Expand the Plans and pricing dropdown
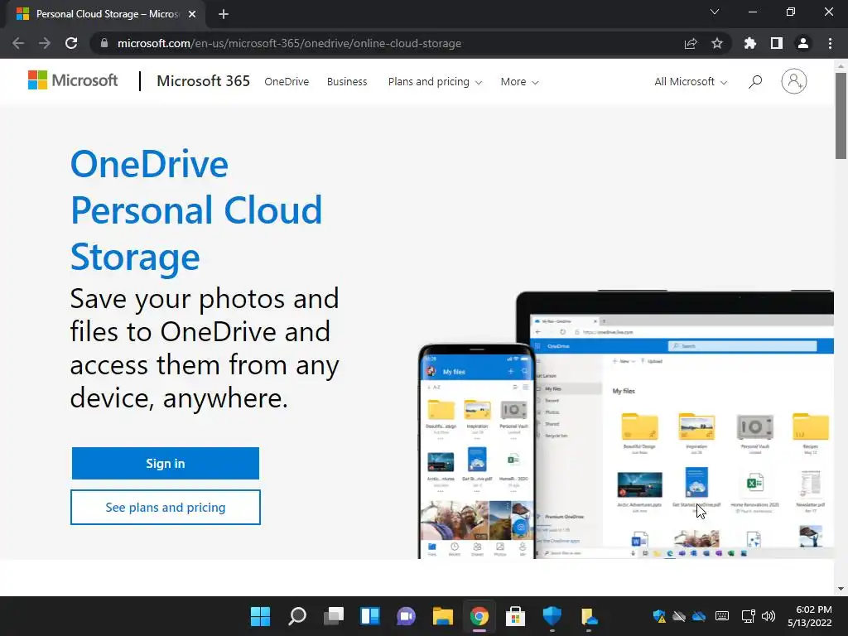 (x=435, y=82)
